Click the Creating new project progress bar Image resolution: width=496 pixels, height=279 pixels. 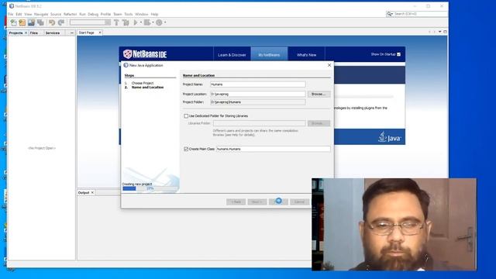[150, 188]
